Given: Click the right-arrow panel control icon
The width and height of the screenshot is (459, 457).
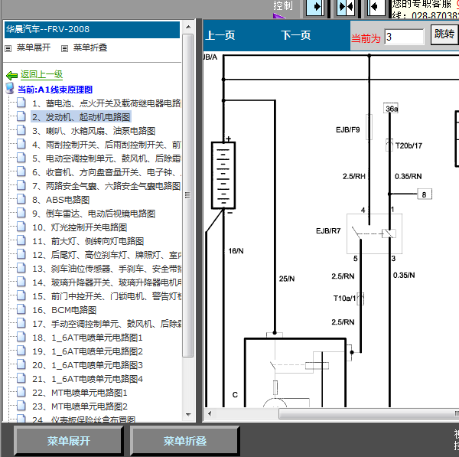Looking at the screenshot, I should click(x=315, y=7).
